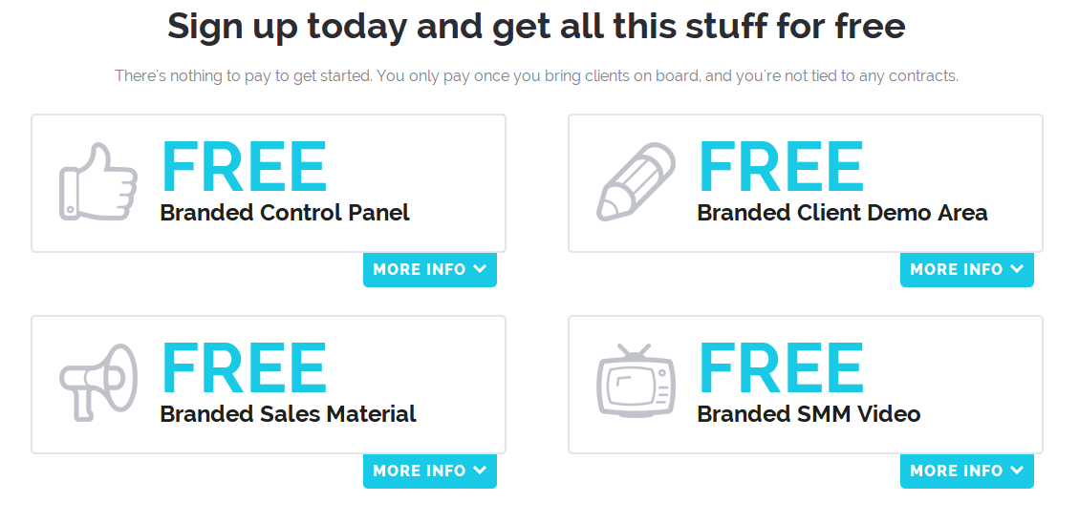This screenshot has height=523, width=1079.
Task: Click the Branded Control Panel title
Action: (x=285, y=213)
